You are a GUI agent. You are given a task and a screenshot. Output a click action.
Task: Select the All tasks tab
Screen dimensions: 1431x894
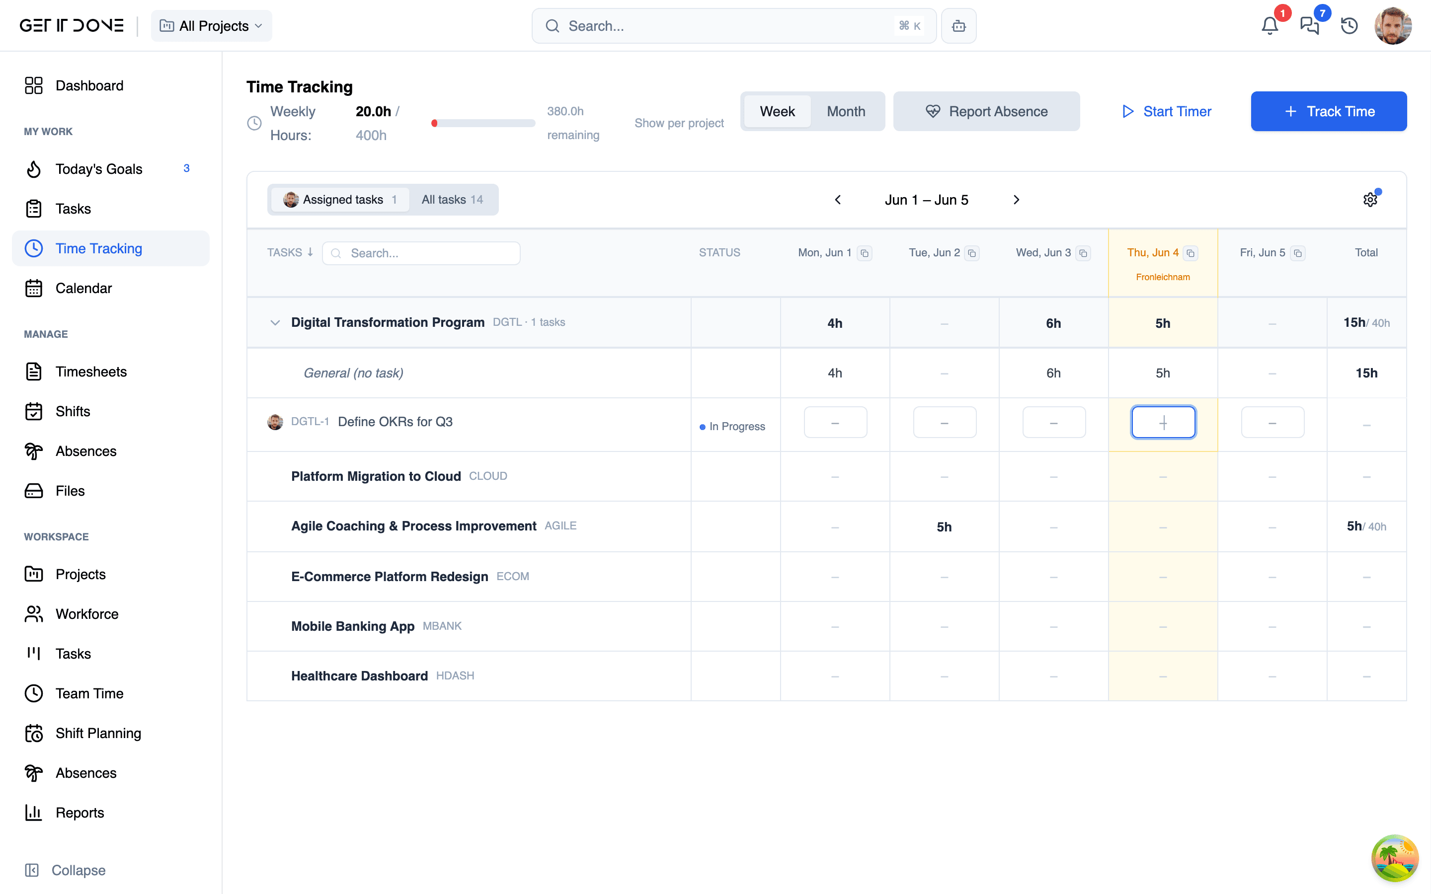(x=452, y=200)
